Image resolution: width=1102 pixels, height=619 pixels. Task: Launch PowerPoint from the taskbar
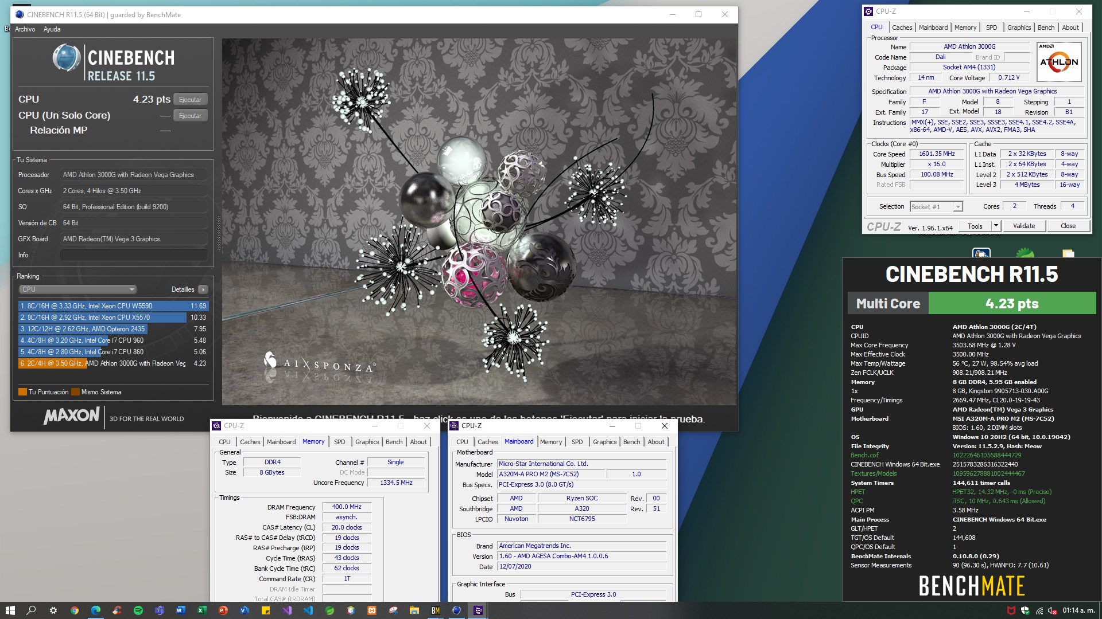[x=223, y=610]
